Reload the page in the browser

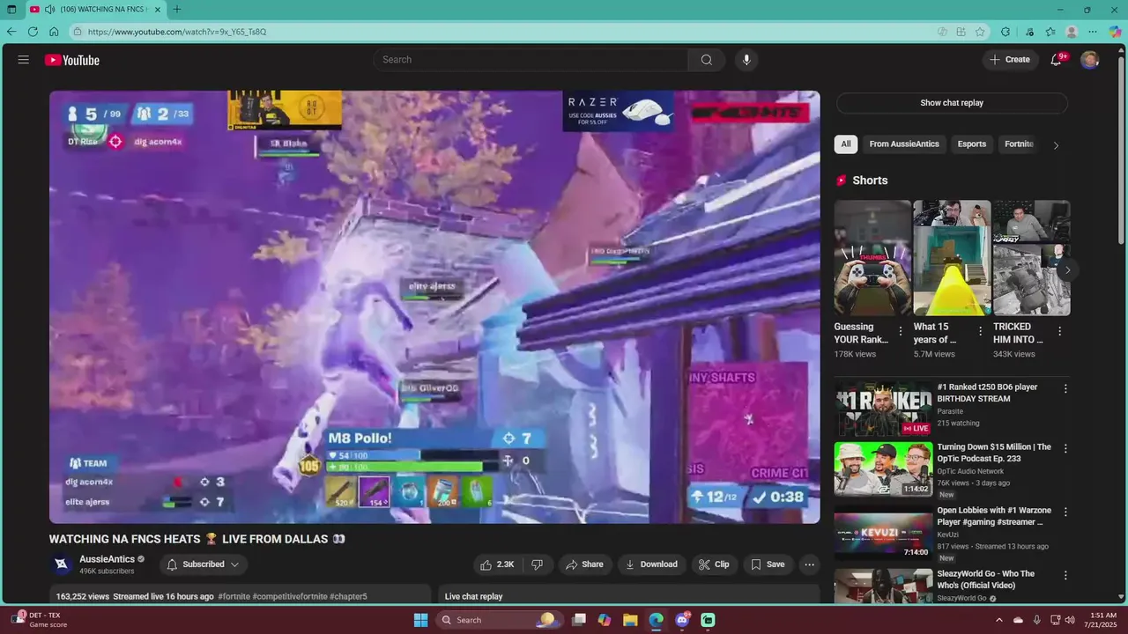pos(33,32)
